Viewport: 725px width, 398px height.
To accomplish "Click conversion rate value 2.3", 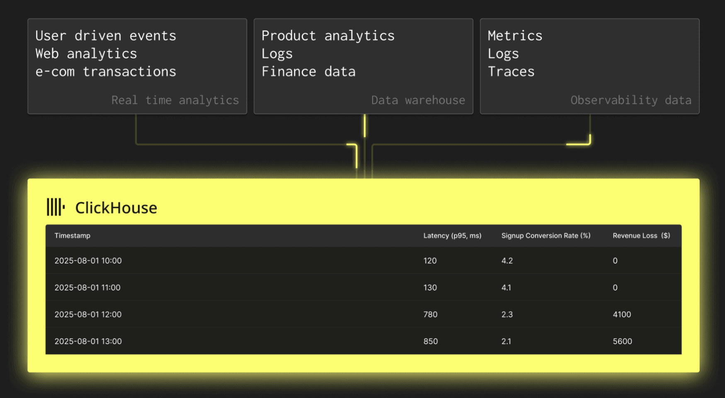I will pyautogui.click(x=507, y=315).
